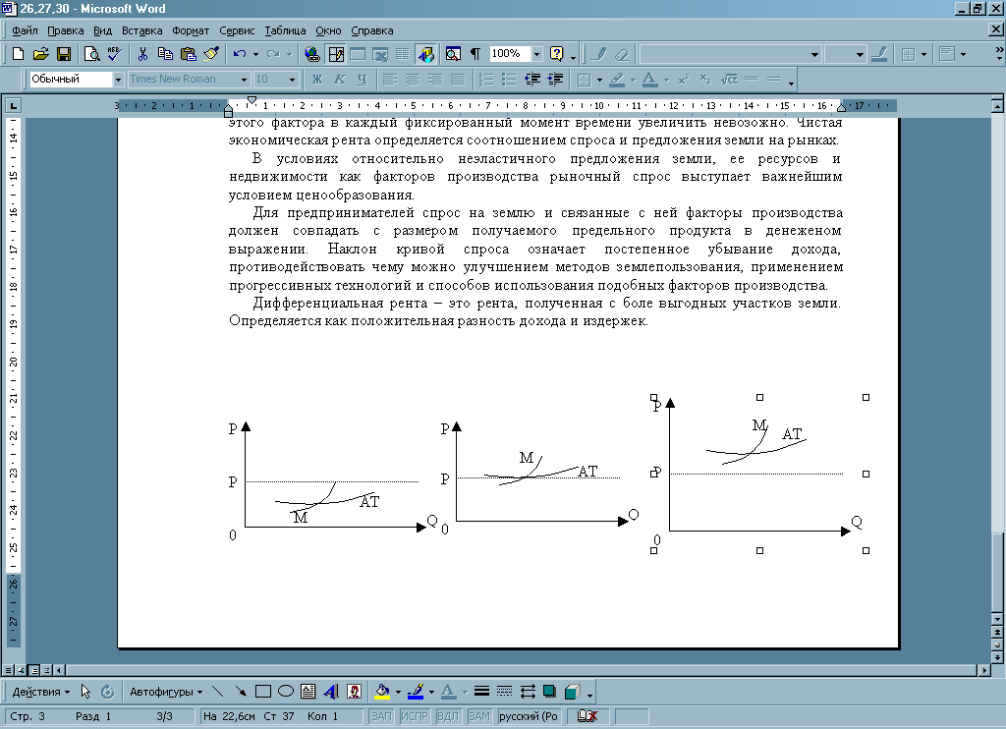Toggle bold Ж formatting
Screen dimensions: 1006x729
click(317, 80)
